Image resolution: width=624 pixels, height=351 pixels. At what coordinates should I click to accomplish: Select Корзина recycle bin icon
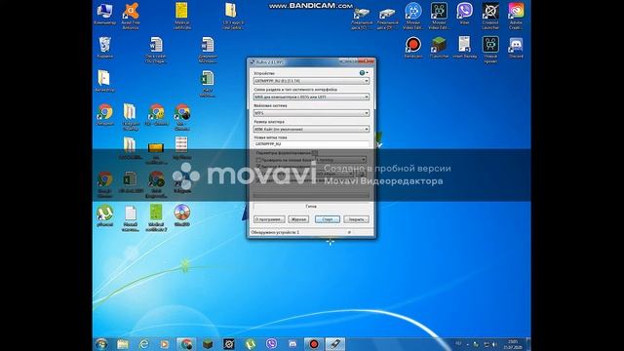click(104, 48)
